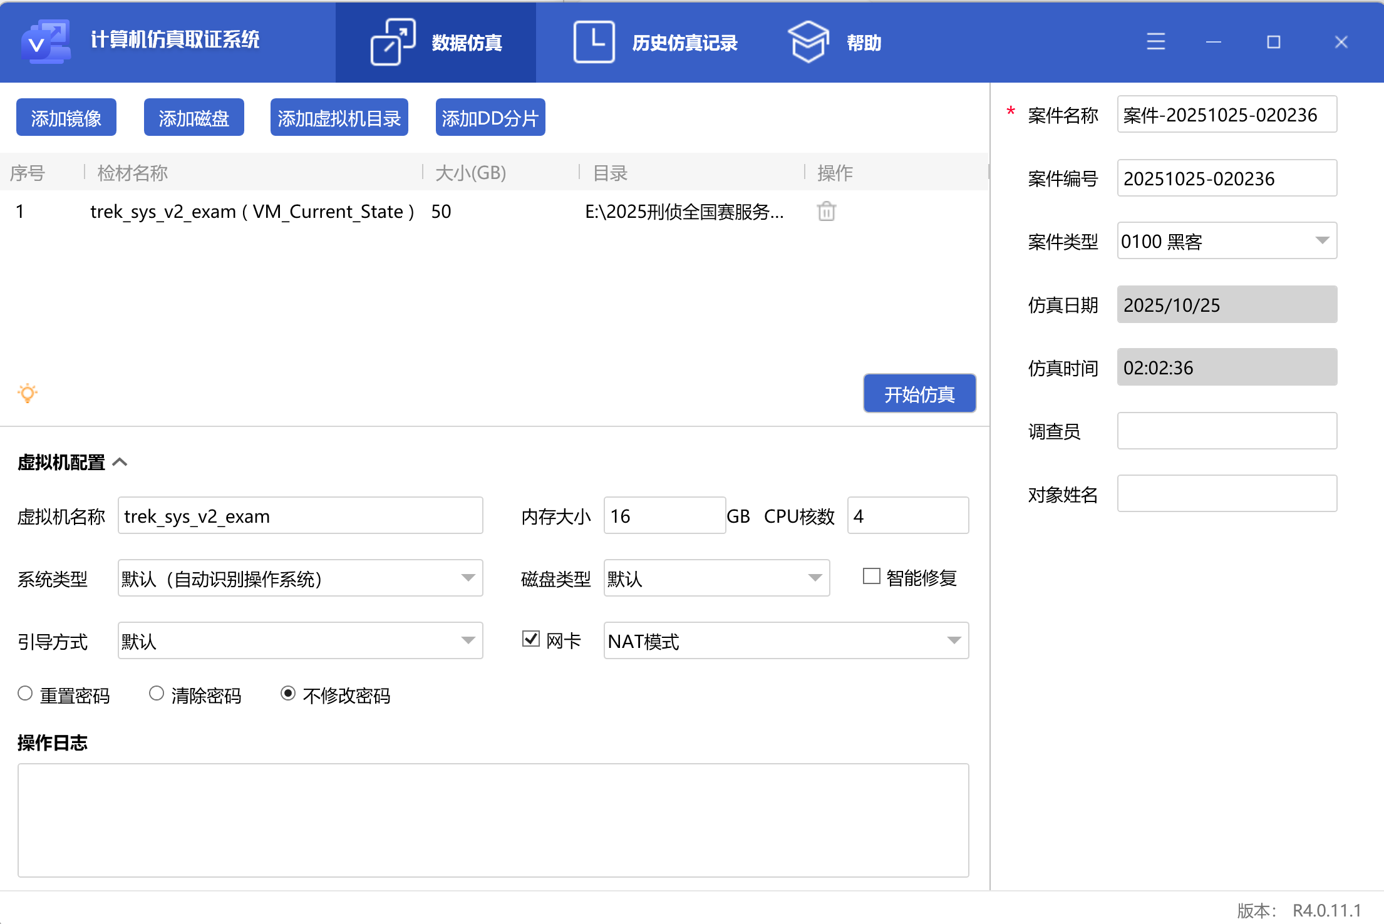
Task: Click the 帮助 graduation cap icon
Action: tap(808, 42)
